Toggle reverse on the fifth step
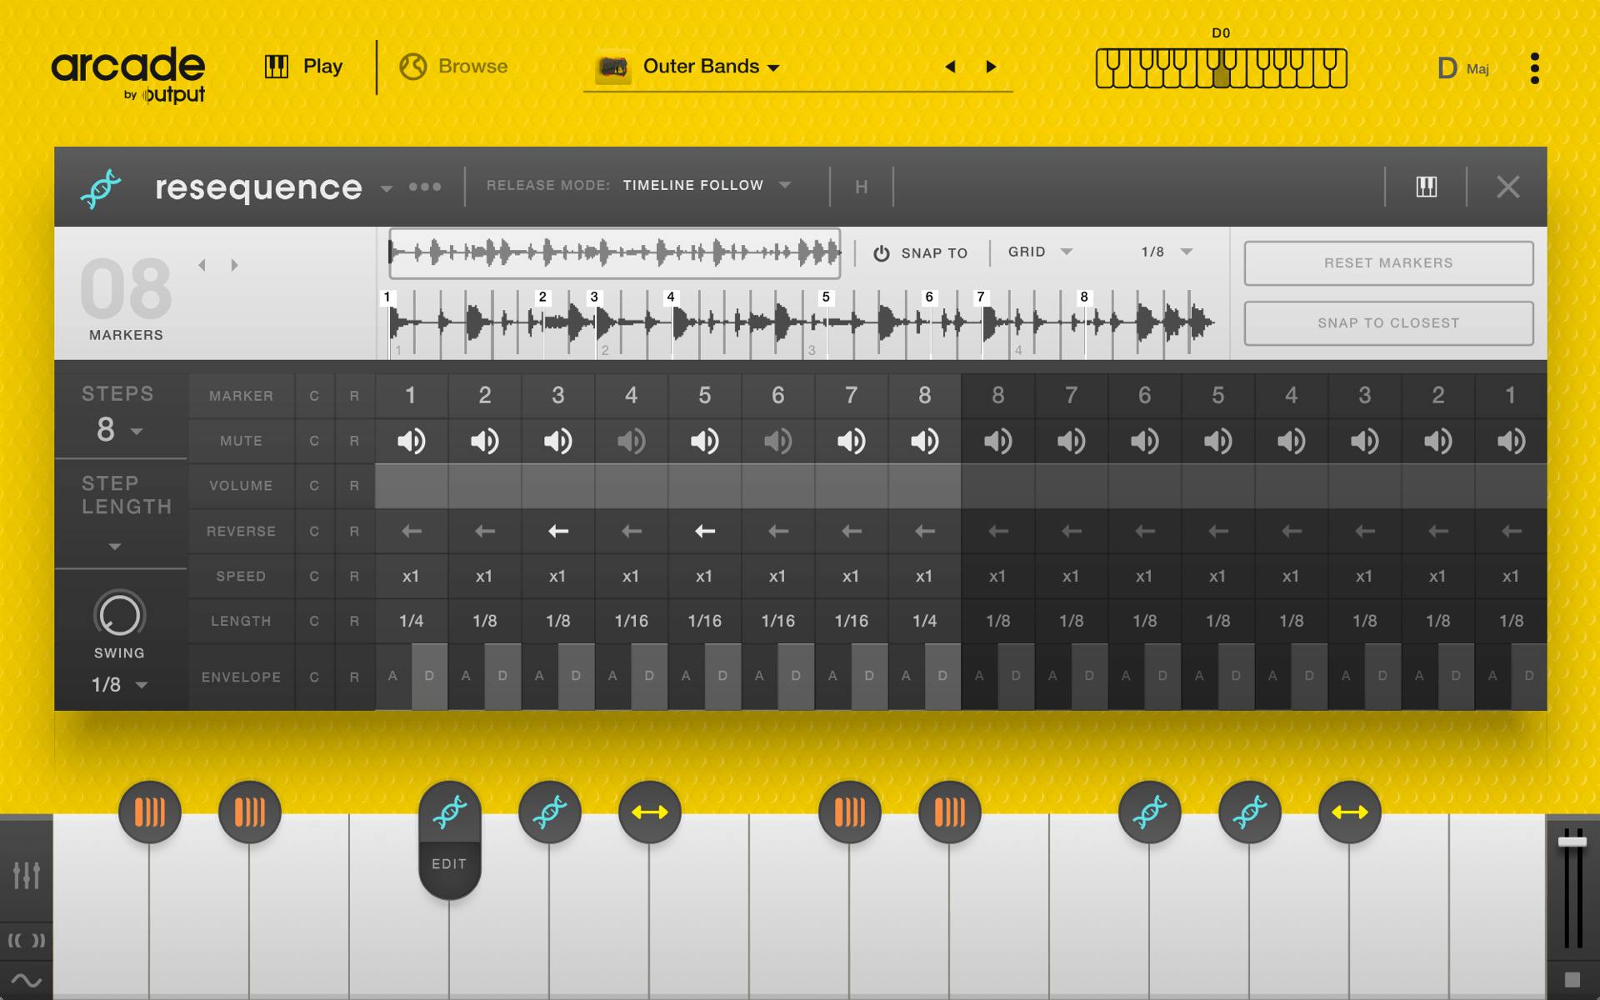The width and height of the screenshot is (1600, 1000). (x=705, y=531)
